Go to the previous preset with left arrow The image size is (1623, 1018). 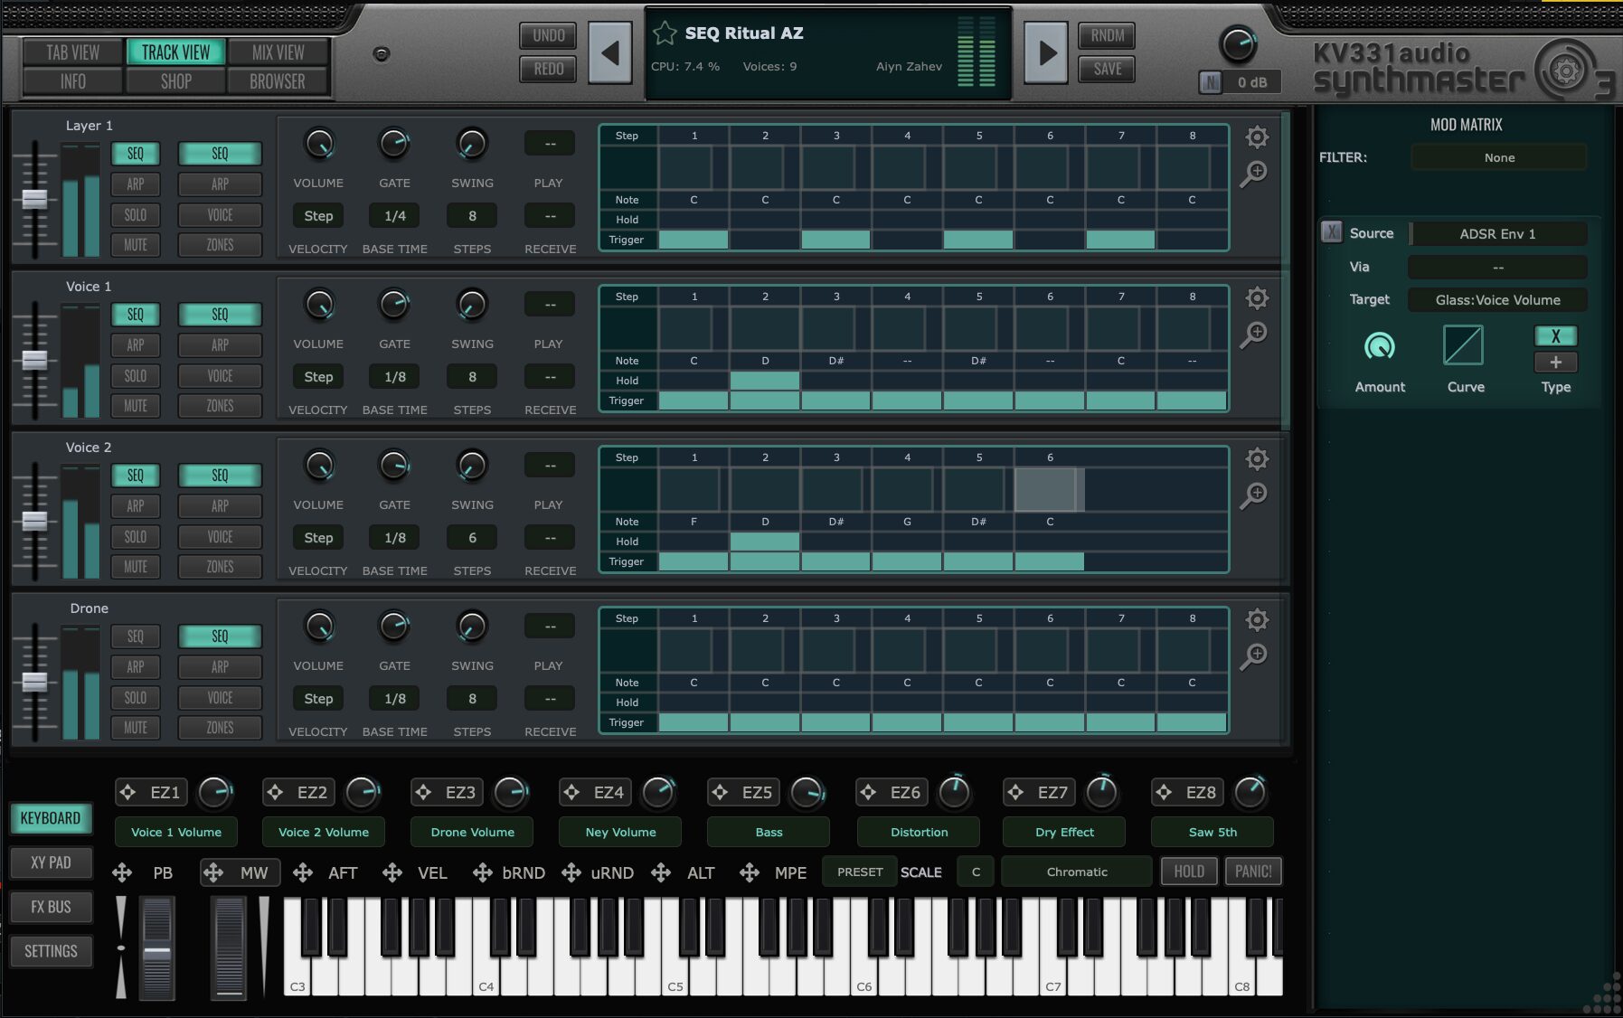(609, 53)
